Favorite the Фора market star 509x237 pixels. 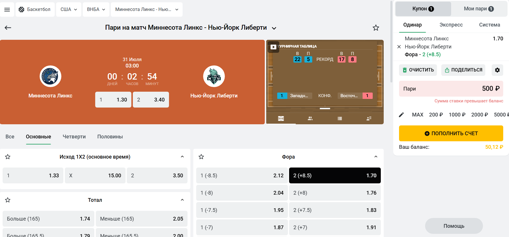click(201, 157)
